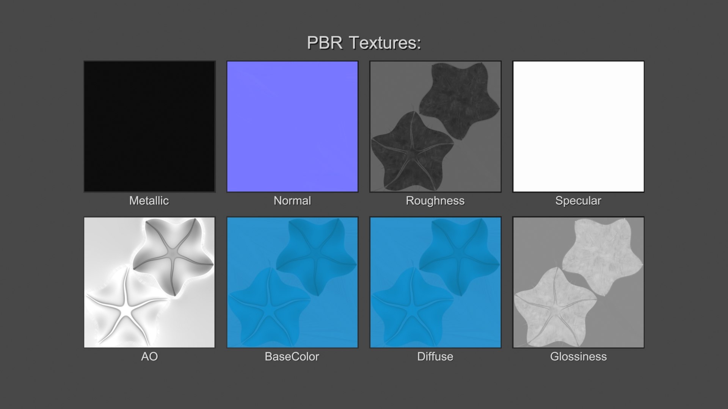Click the Normal label text
This screenshot has width=728, height=409.
[292, 201]
